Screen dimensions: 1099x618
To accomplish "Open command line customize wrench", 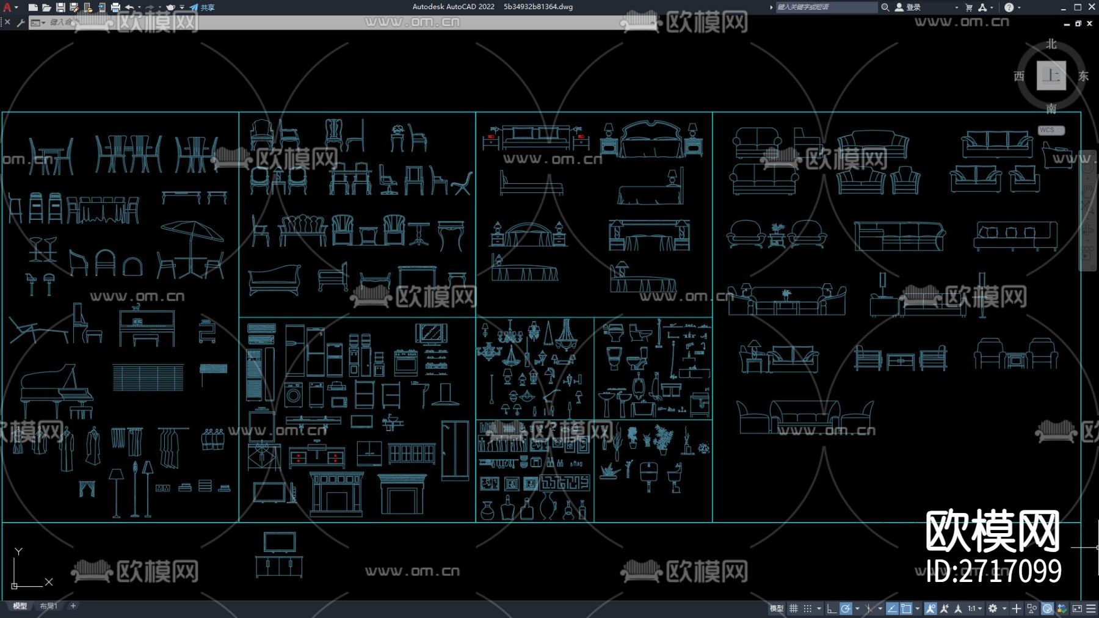I will [21, 23].
